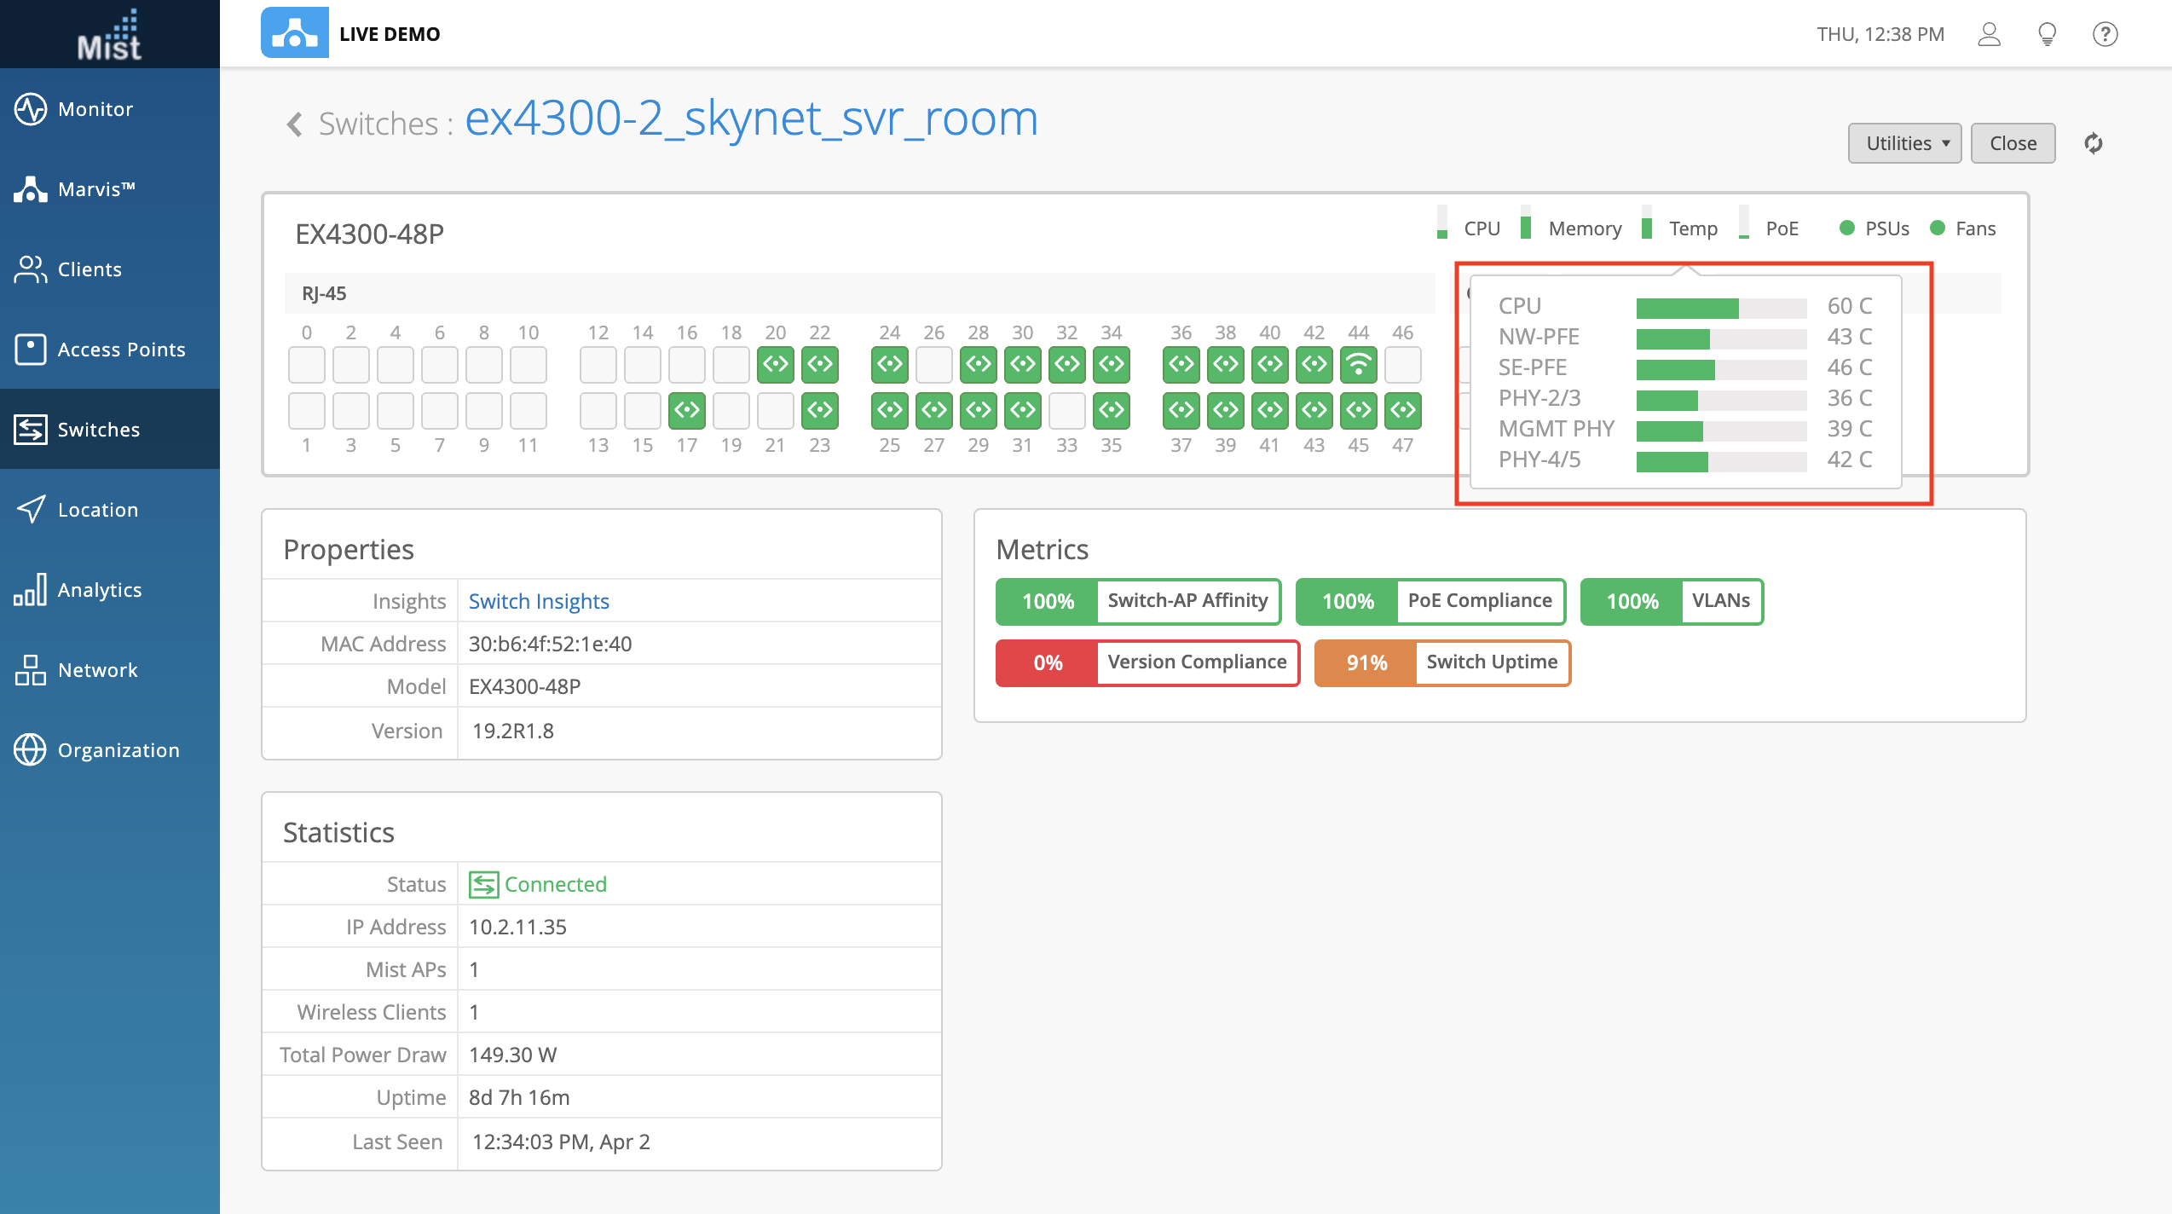Go back using the Switches chevron
The height and width of the screenshot is (1214, 2172).
pos(295,124)
